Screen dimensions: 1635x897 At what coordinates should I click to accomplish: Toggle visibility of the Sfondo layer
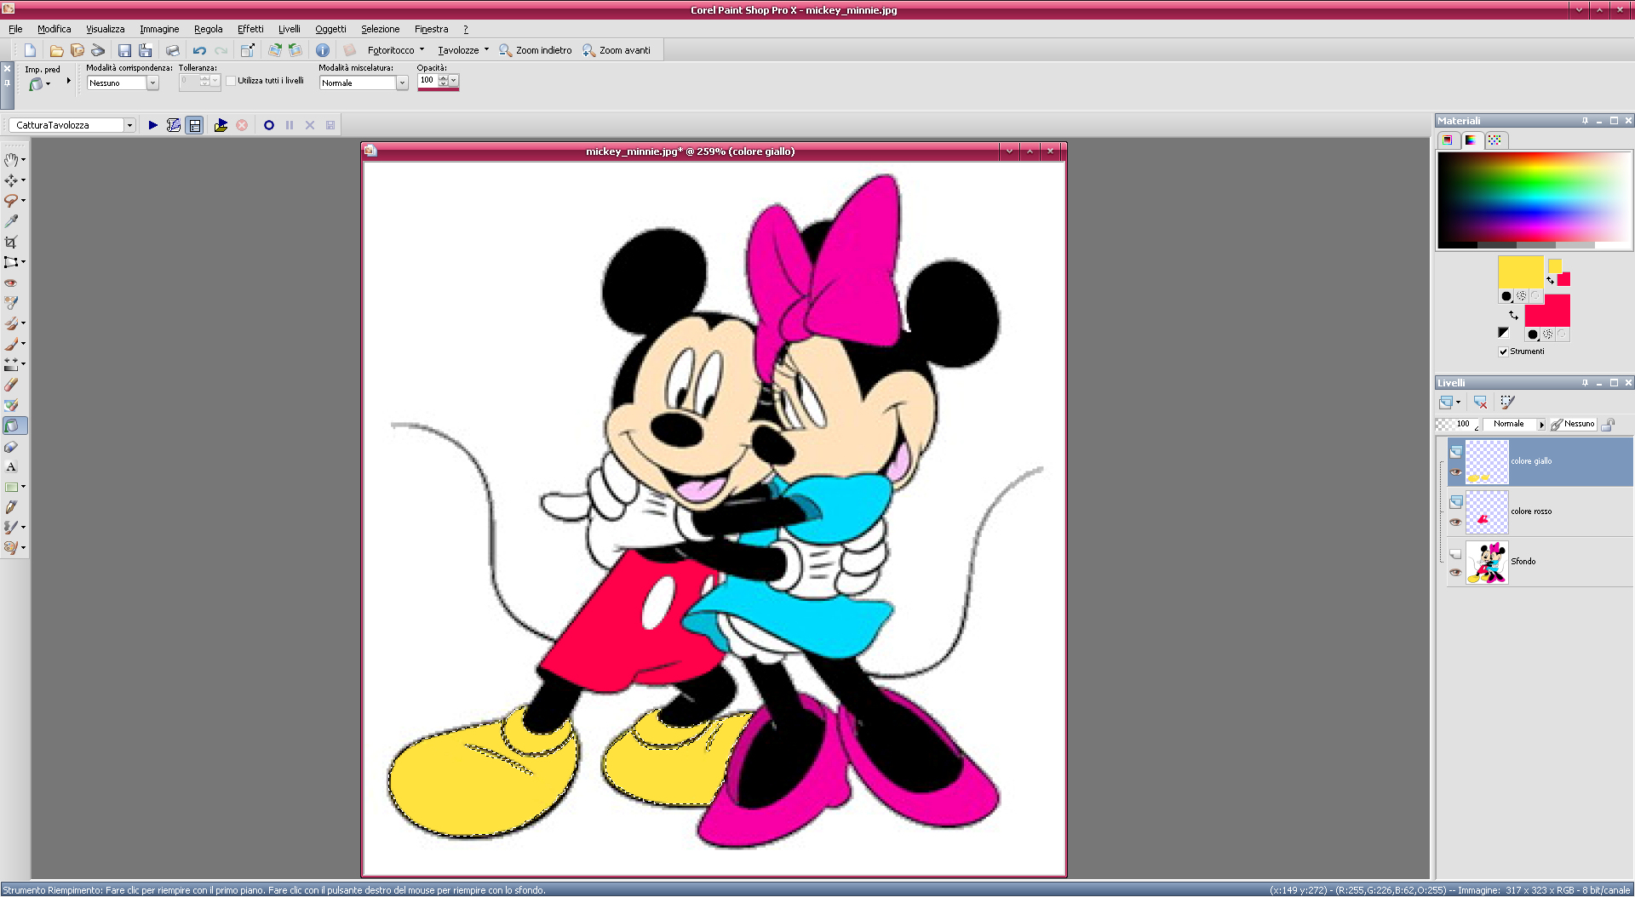[x=1455, y=573]
